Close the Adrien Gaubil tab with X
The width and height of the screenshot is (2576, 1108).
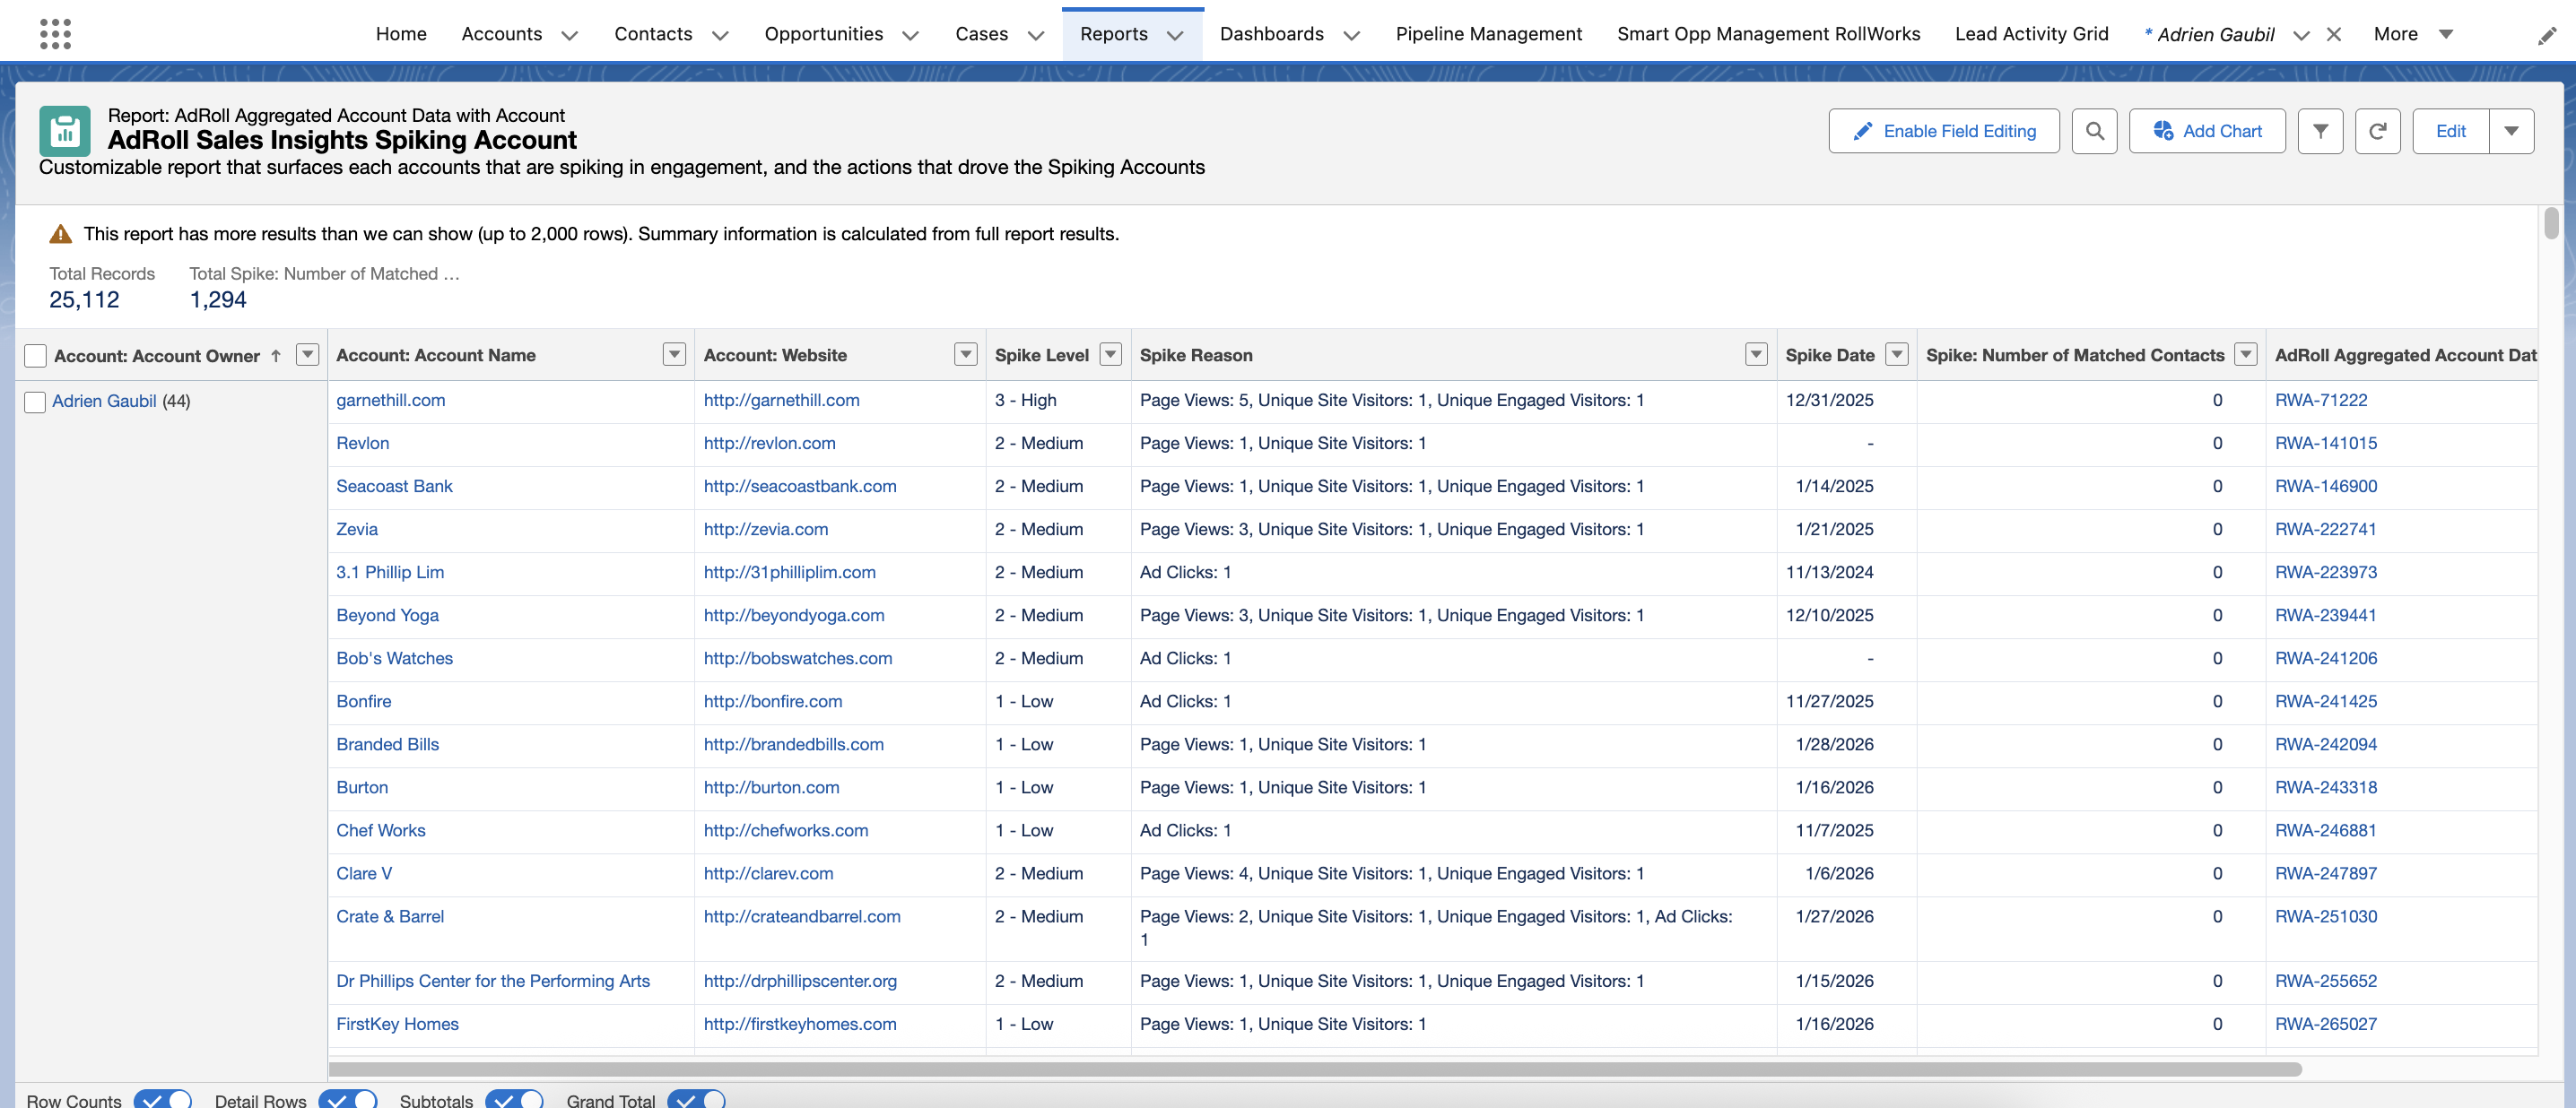pos(2334,34)
